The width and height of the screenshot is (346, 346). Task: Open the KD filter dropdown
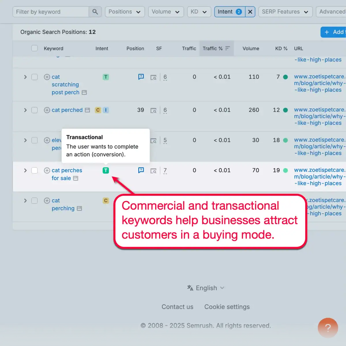(x=199, y=12)
